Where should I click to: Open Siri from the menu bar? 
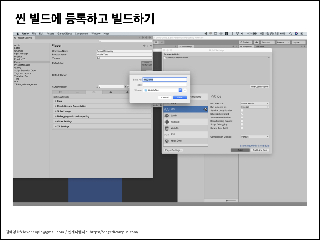click(x=296, y=34)
